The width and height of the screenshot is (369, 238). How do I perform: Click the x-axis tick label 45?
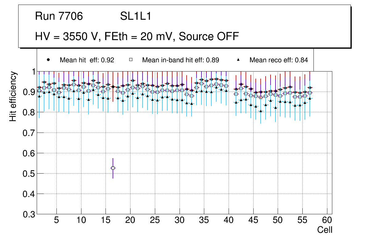coord(253,221)
